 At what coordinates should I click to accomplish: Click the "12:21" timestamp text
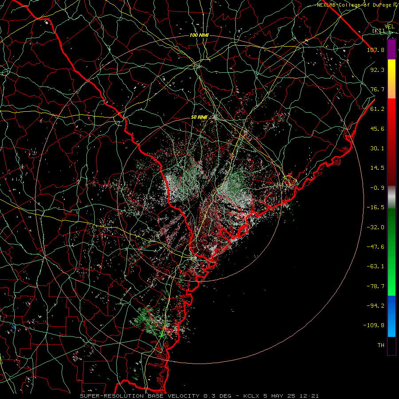click(309, 396)
